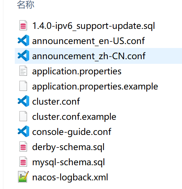
Task: Click the blank file icon of application.properties.example
Action: point(23,86)
